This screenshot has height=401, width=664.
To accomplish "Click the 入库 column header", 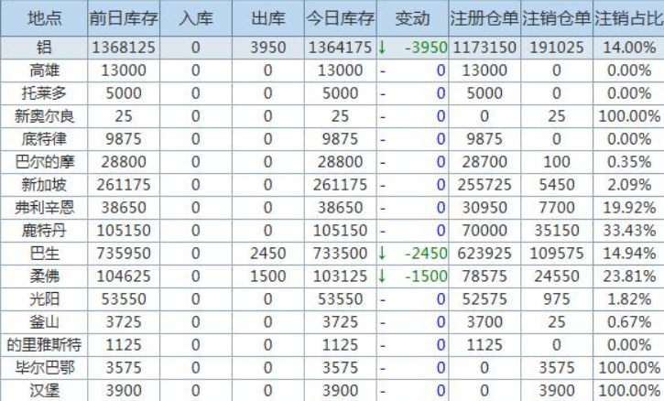I will pos(195,18).
